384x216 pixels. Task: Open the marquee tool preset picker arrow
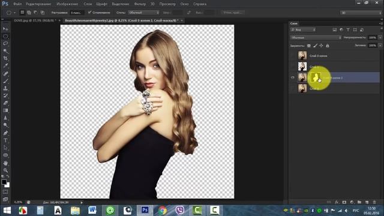(14, 13)
